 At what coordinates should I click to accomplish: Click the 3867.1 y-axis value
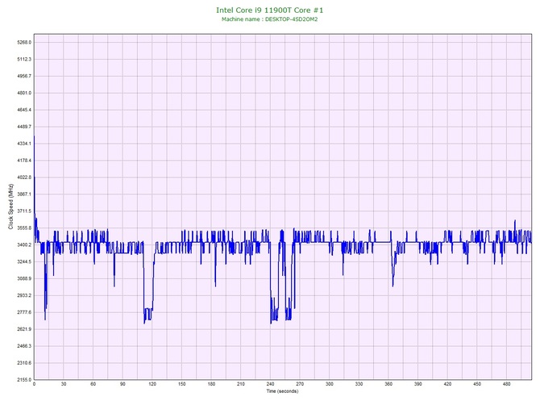pos(24,194)
